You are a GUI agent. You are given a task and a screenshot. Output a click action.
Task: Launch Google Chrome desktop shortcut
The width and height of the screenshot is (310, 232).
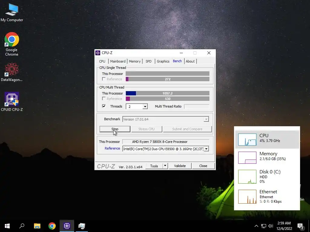pos(12,44)
